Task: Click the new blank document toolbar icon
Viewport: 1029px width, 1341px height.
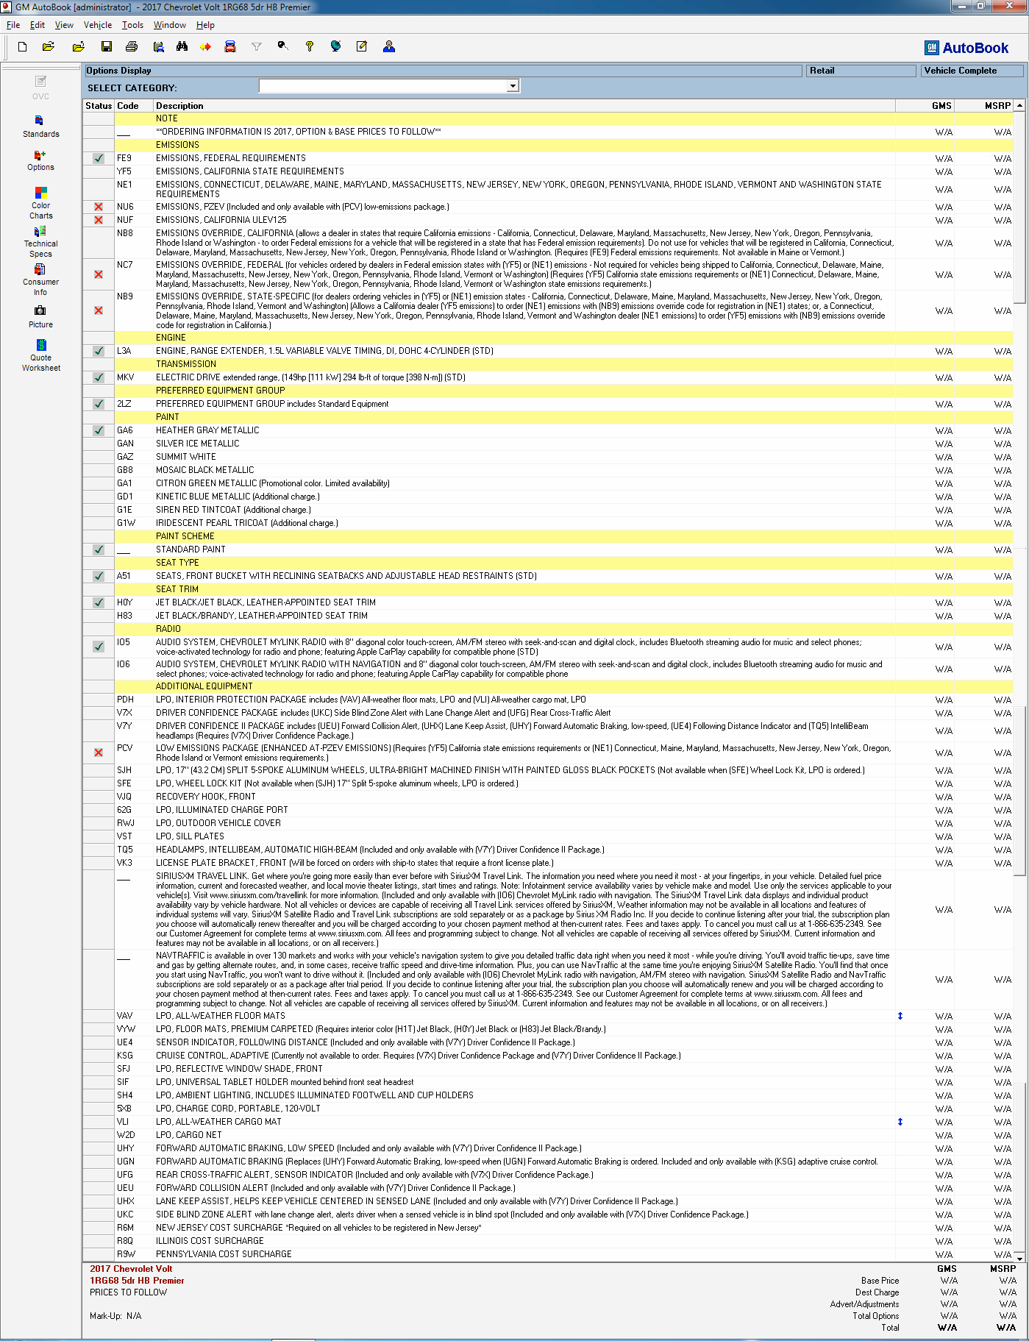Action: [23, 47]
